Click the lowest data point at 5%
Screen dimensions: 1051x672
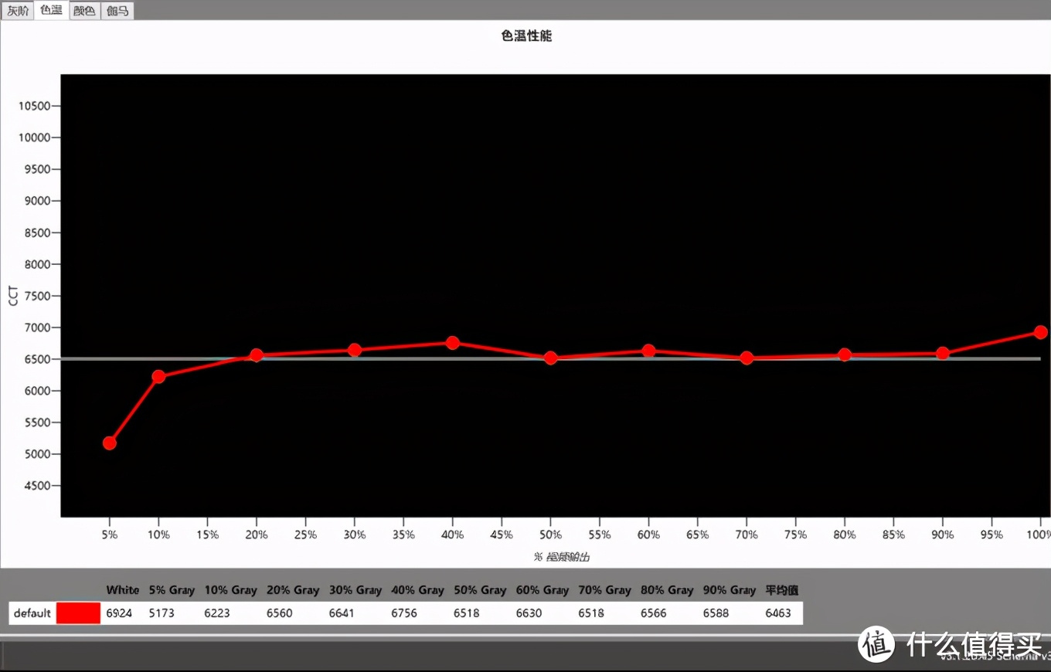tap(109, 443)
